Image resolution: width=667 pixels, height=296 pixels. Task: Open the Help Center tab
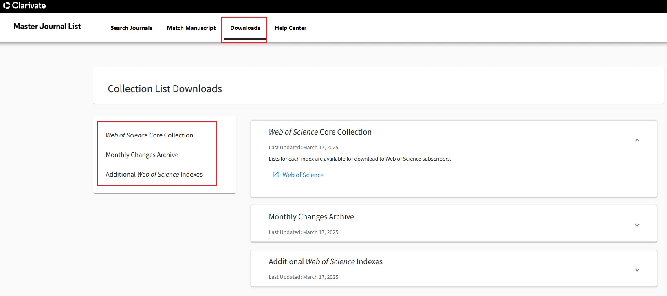[290, 28]
